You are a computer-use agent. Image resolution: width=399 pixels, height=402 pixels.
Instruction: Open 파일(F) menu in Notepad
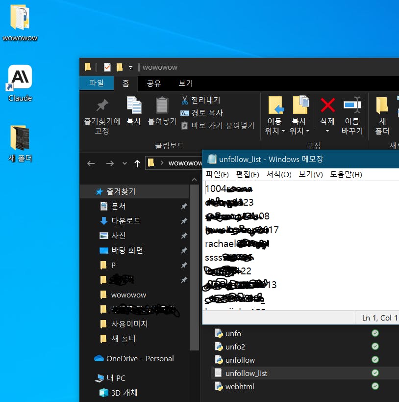(x=217, y=174)
